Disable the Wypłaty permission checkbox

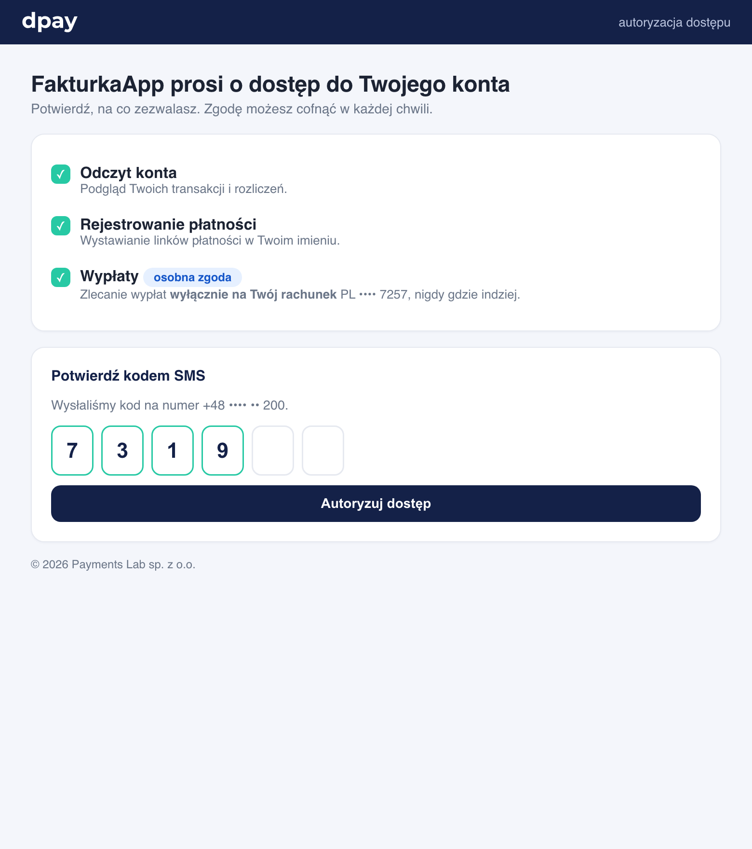pyautogui.click(x=61, y=277)
